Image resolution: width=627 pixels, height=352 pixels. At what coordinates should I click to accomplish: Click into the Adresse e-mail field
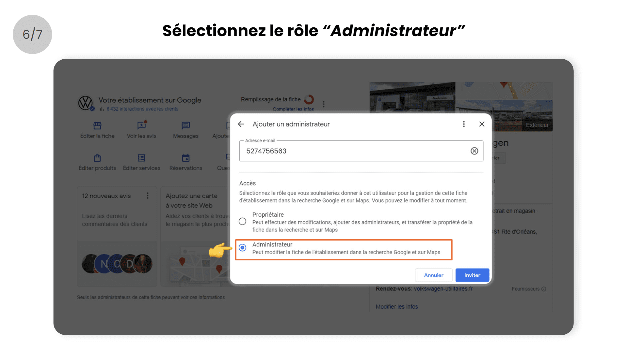coord(356,151)
